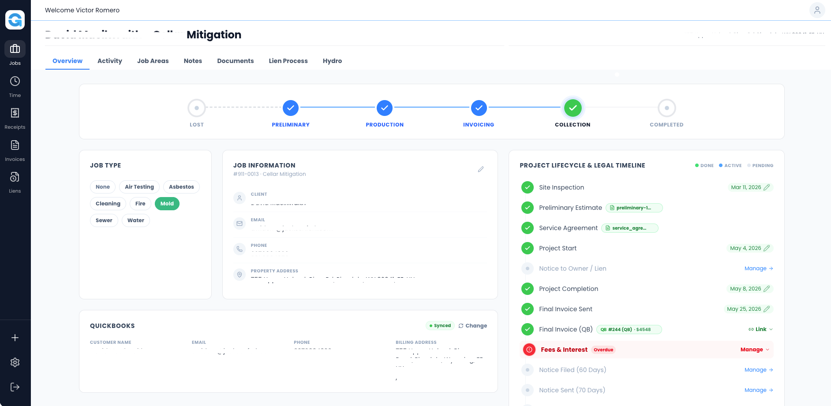
Task: Click the Mar 11, 2026 date
Action: click(x=746, y=187)
